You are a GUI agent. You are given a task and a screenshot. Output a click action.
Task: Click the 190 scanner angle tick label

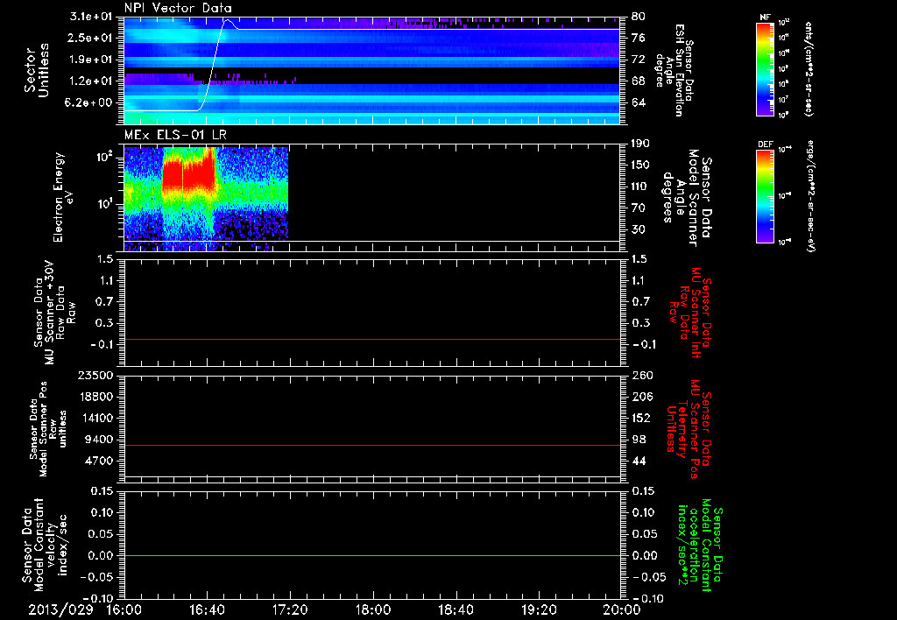click(640, 144)
